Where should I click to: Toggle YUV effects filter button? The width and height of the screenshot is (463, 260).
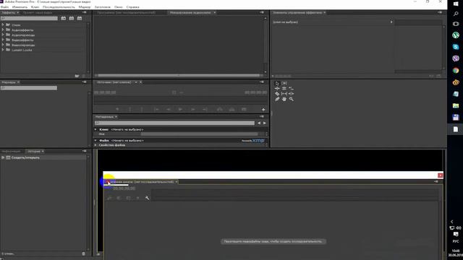80,18
